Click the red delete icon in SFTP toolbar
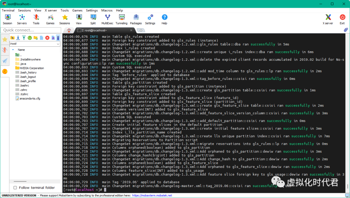 (x=47, y=38)
